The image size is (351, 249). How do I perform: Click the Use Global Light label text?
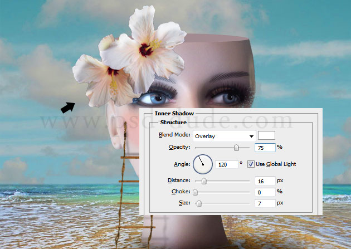[x=276, y=164]
